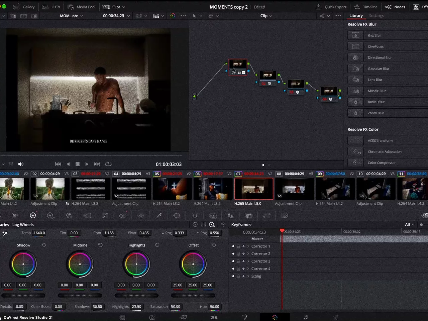Viewport: 428px width, 321px height.
Task: Play the clip in reverse
Action: (x=68, y=164)
